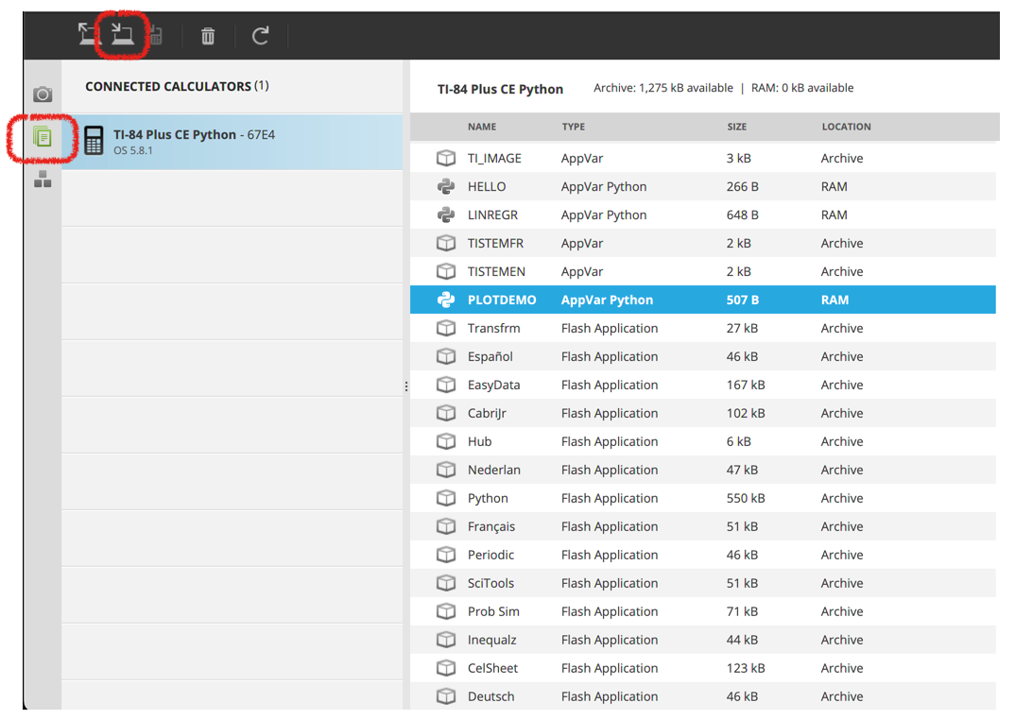
Task: Click the box icon next to Python app
Action: pyautogui.click(x=446, y=498)
